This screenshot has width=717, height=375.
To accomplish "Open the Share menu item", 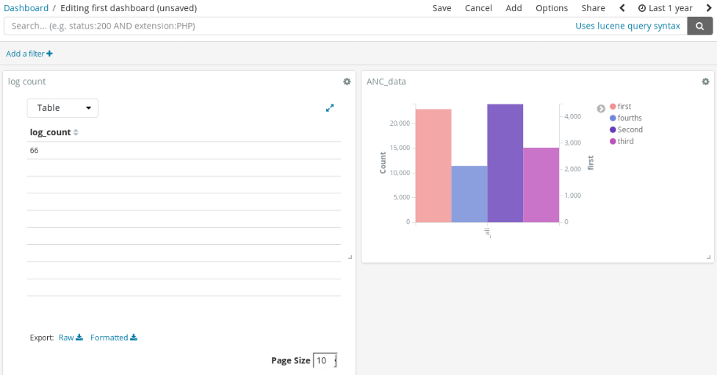I will pos(593,8).
